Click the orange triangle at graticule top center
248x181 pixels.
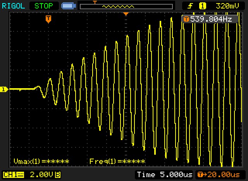[126, 14]
